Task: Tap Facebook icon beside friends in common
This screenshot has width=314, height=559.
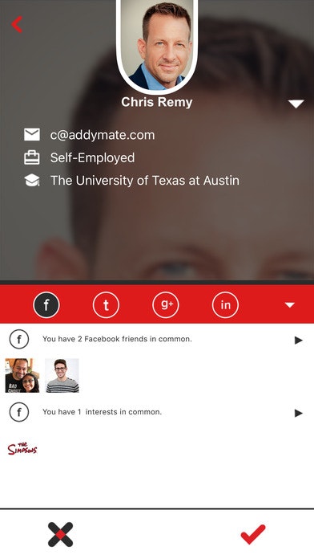Action: [x=19, y=340]
